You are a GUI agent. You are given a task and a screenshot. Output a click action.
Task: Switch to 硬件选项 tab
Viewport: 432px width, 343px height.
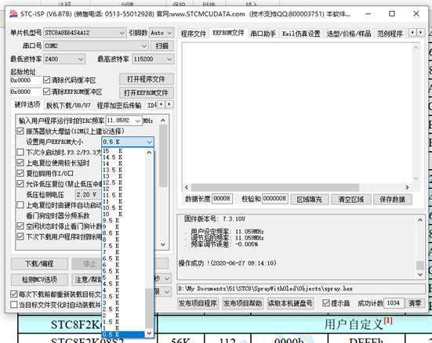point(27,105)
